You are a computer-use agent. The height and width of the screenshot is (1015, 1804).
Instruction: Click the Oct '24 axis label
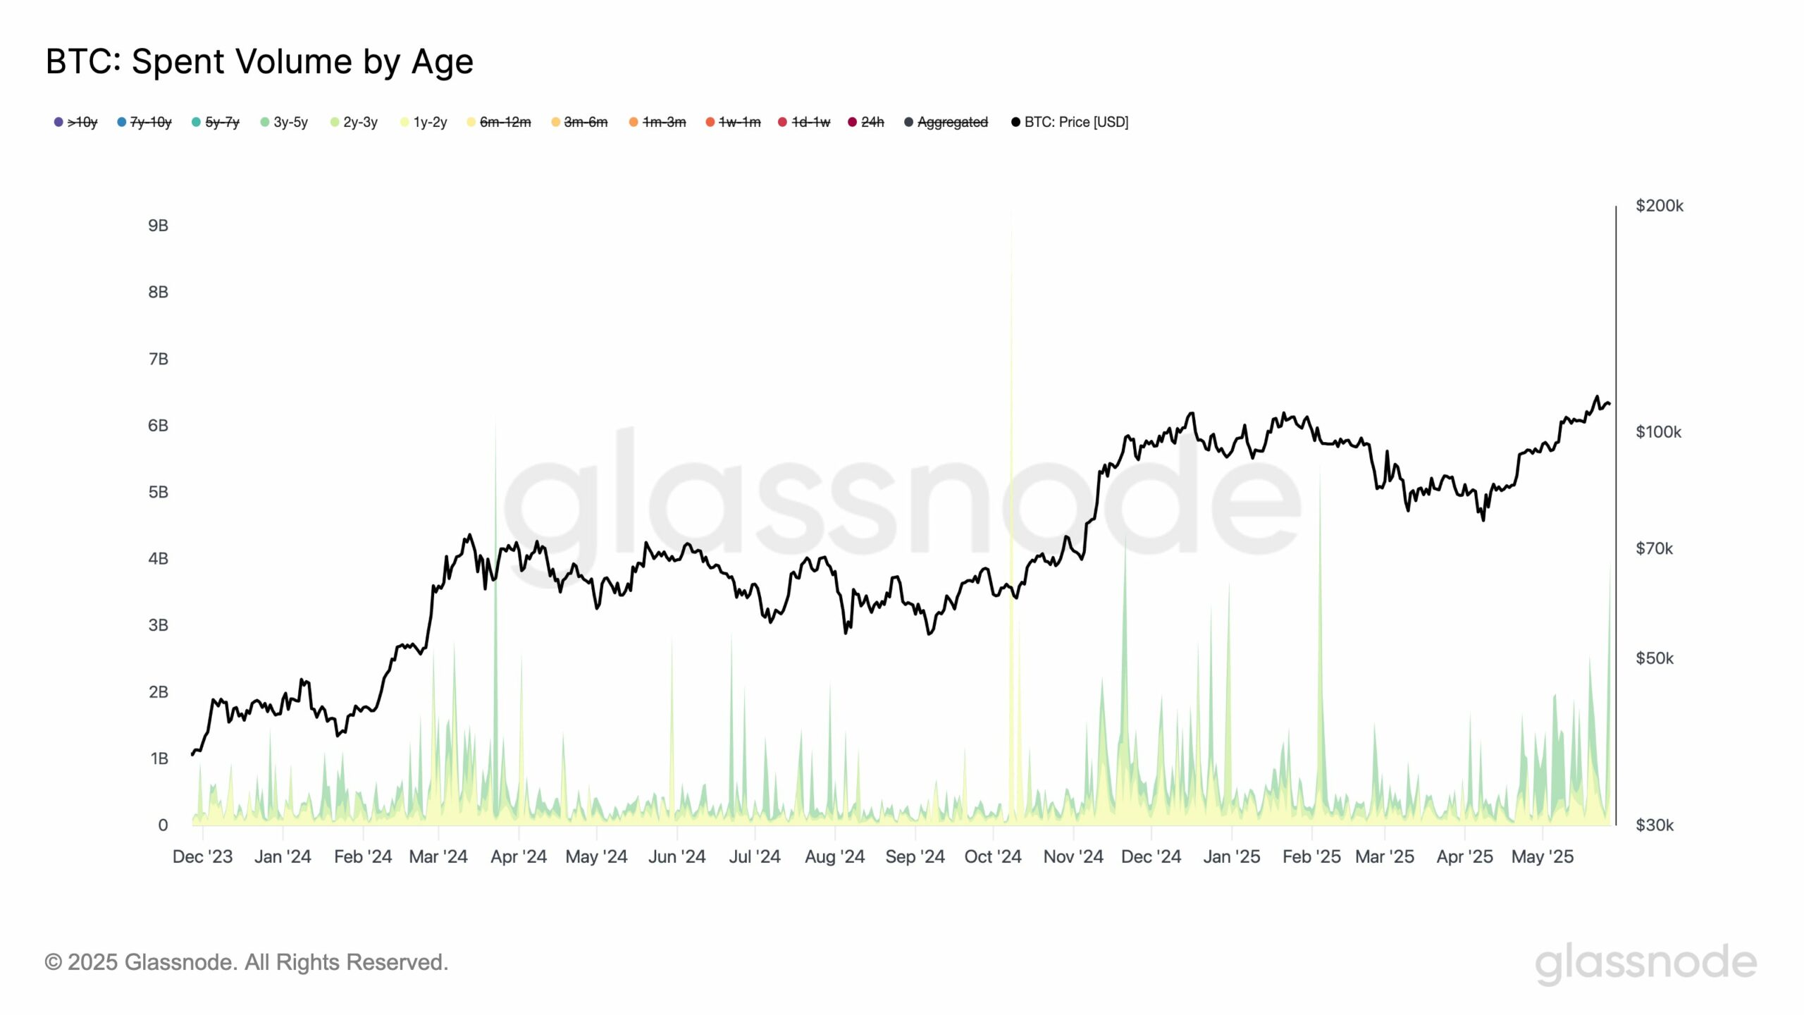pyautogui.click(x=992, y=856)
